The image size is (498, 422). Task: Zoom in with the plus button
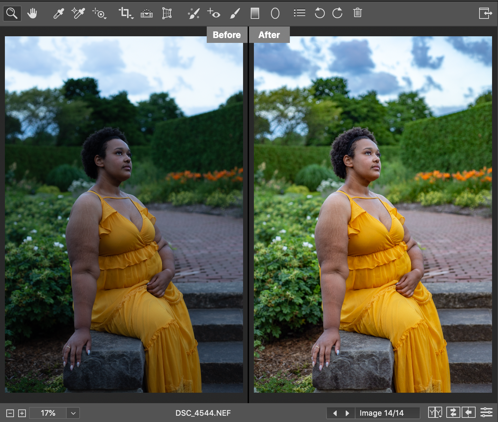pyautogui.click(x=22, y=413)
